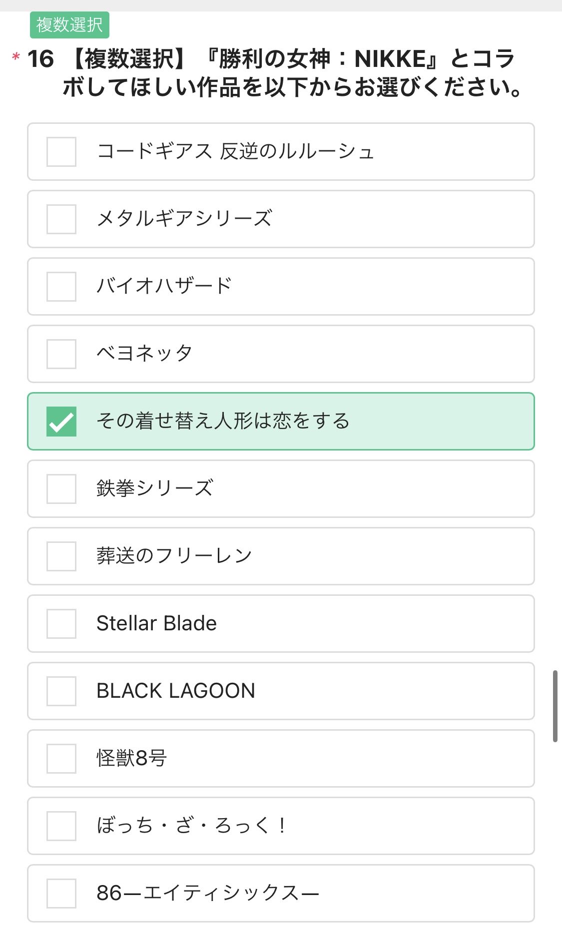Check the コードギアス 反逆のルルーシュ checkbox
The height and width of the screenshot is (928, 562).
pos(61,152)
